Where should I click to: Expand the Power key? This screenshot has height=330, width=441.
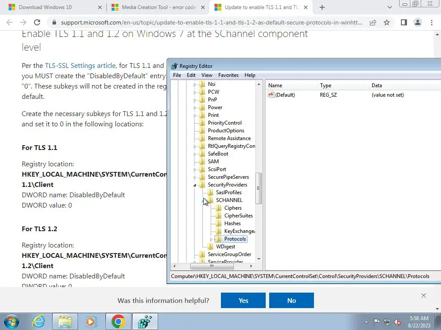point(195,108)
